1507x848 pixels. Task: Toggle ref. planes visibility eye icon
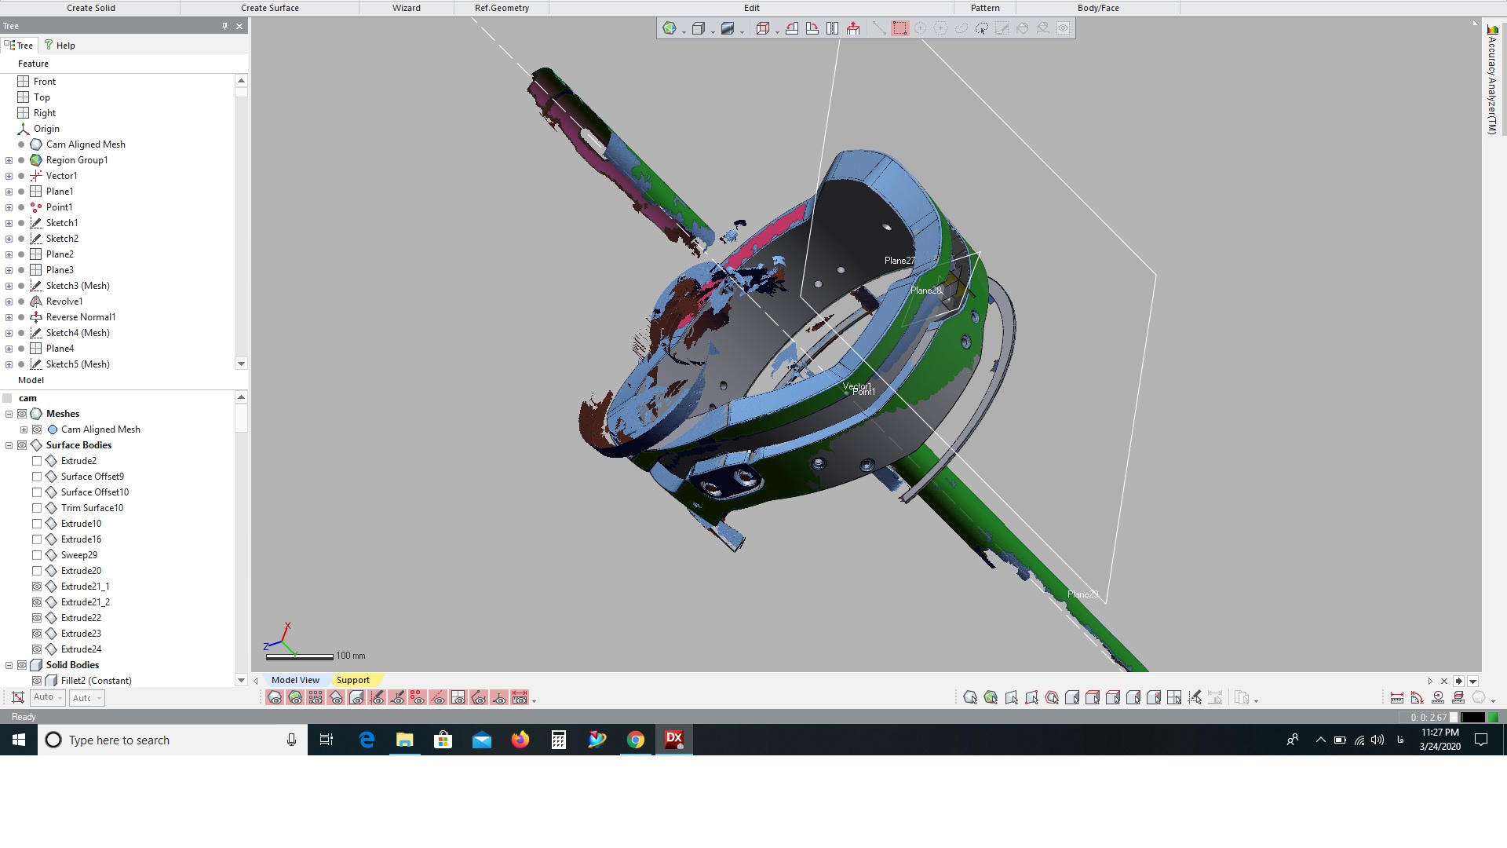tap(458, 698)
